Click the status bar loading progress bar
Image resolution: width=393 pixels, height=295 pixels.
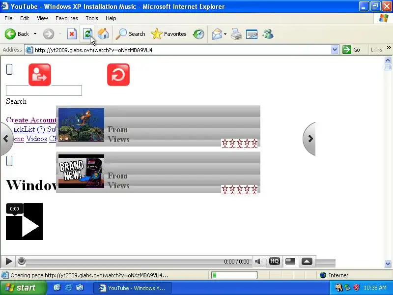[x=234, y=275]
